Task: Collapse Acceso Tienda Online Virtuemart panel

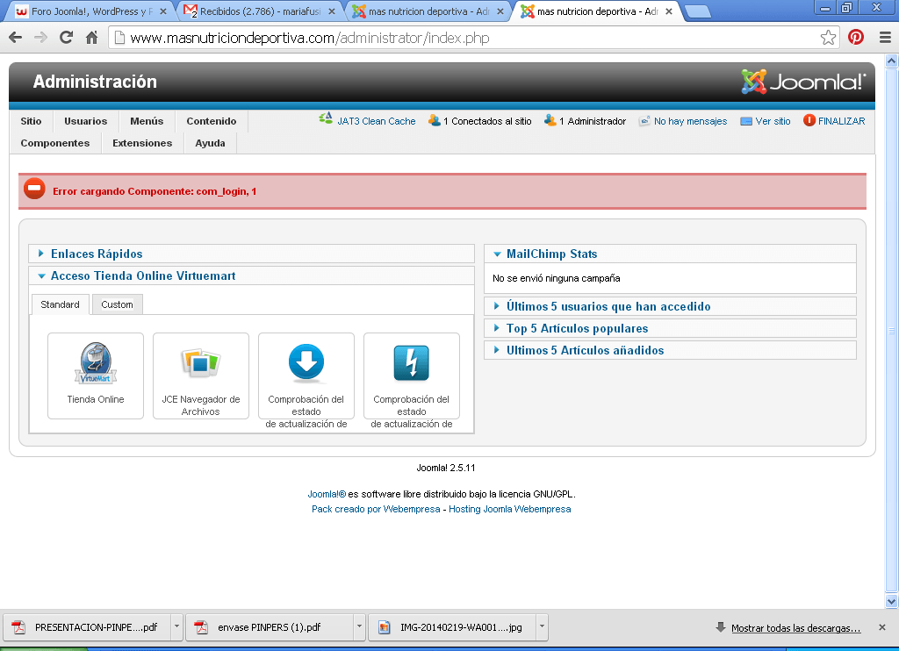Action: point(251,275)
